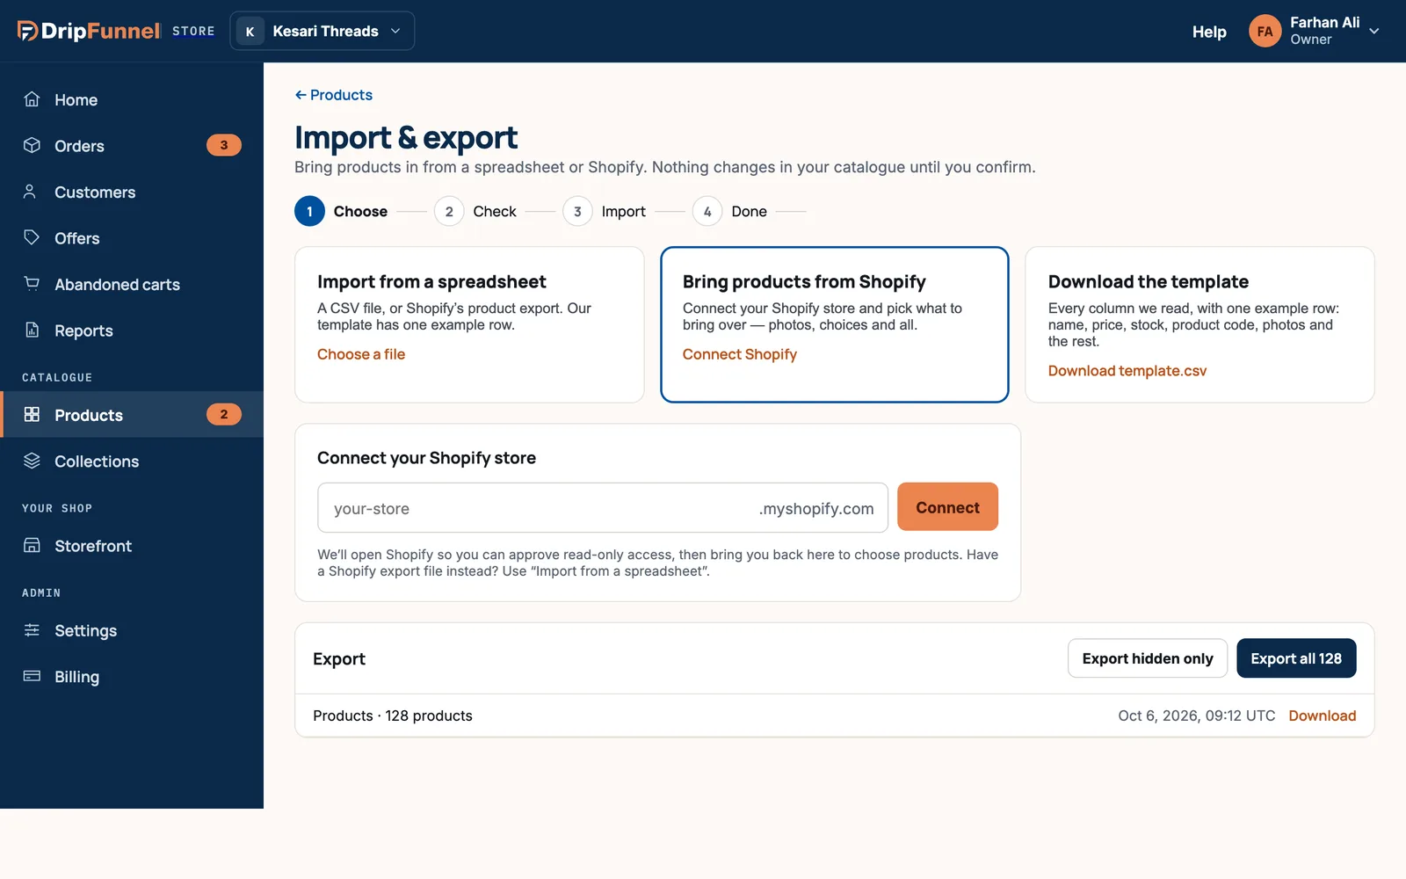Select step 2 Check in the stepper
This screenshot has width=1406, height=879.
(x=475, y=211)
